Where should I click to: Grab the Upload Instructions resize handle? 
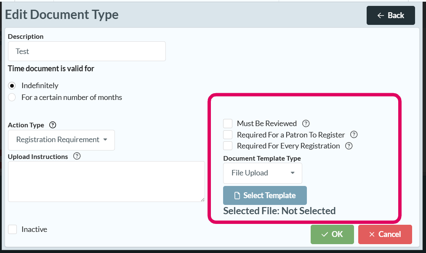[x=202, y=199]
